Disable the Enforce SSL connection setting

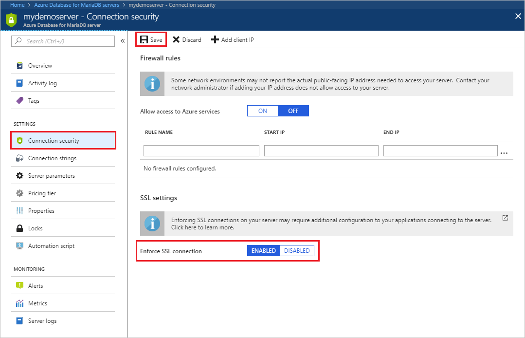297,250
